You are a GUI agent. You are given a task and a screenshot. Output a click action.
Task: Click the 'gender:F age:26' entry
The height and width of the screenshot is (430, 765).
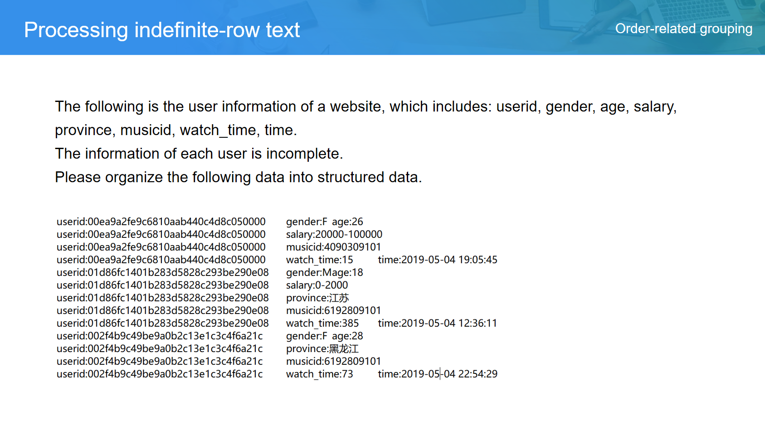click(x=324, y=222)
